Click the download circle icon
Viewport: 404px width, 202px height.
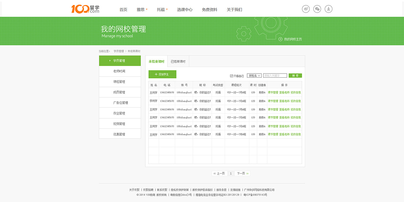click(x=328, y=9)
